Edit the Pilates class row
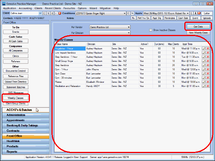The width and height of the screenshot is (215, 161). coord(204,82)
